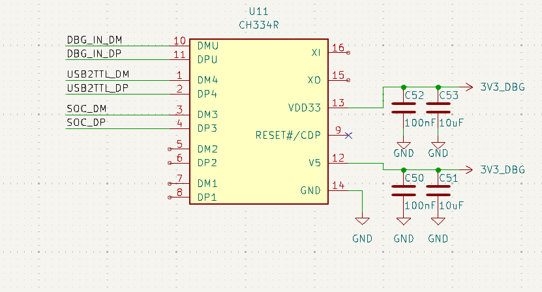
Task: Click the CH334R value text
Action: coord(258,25)
